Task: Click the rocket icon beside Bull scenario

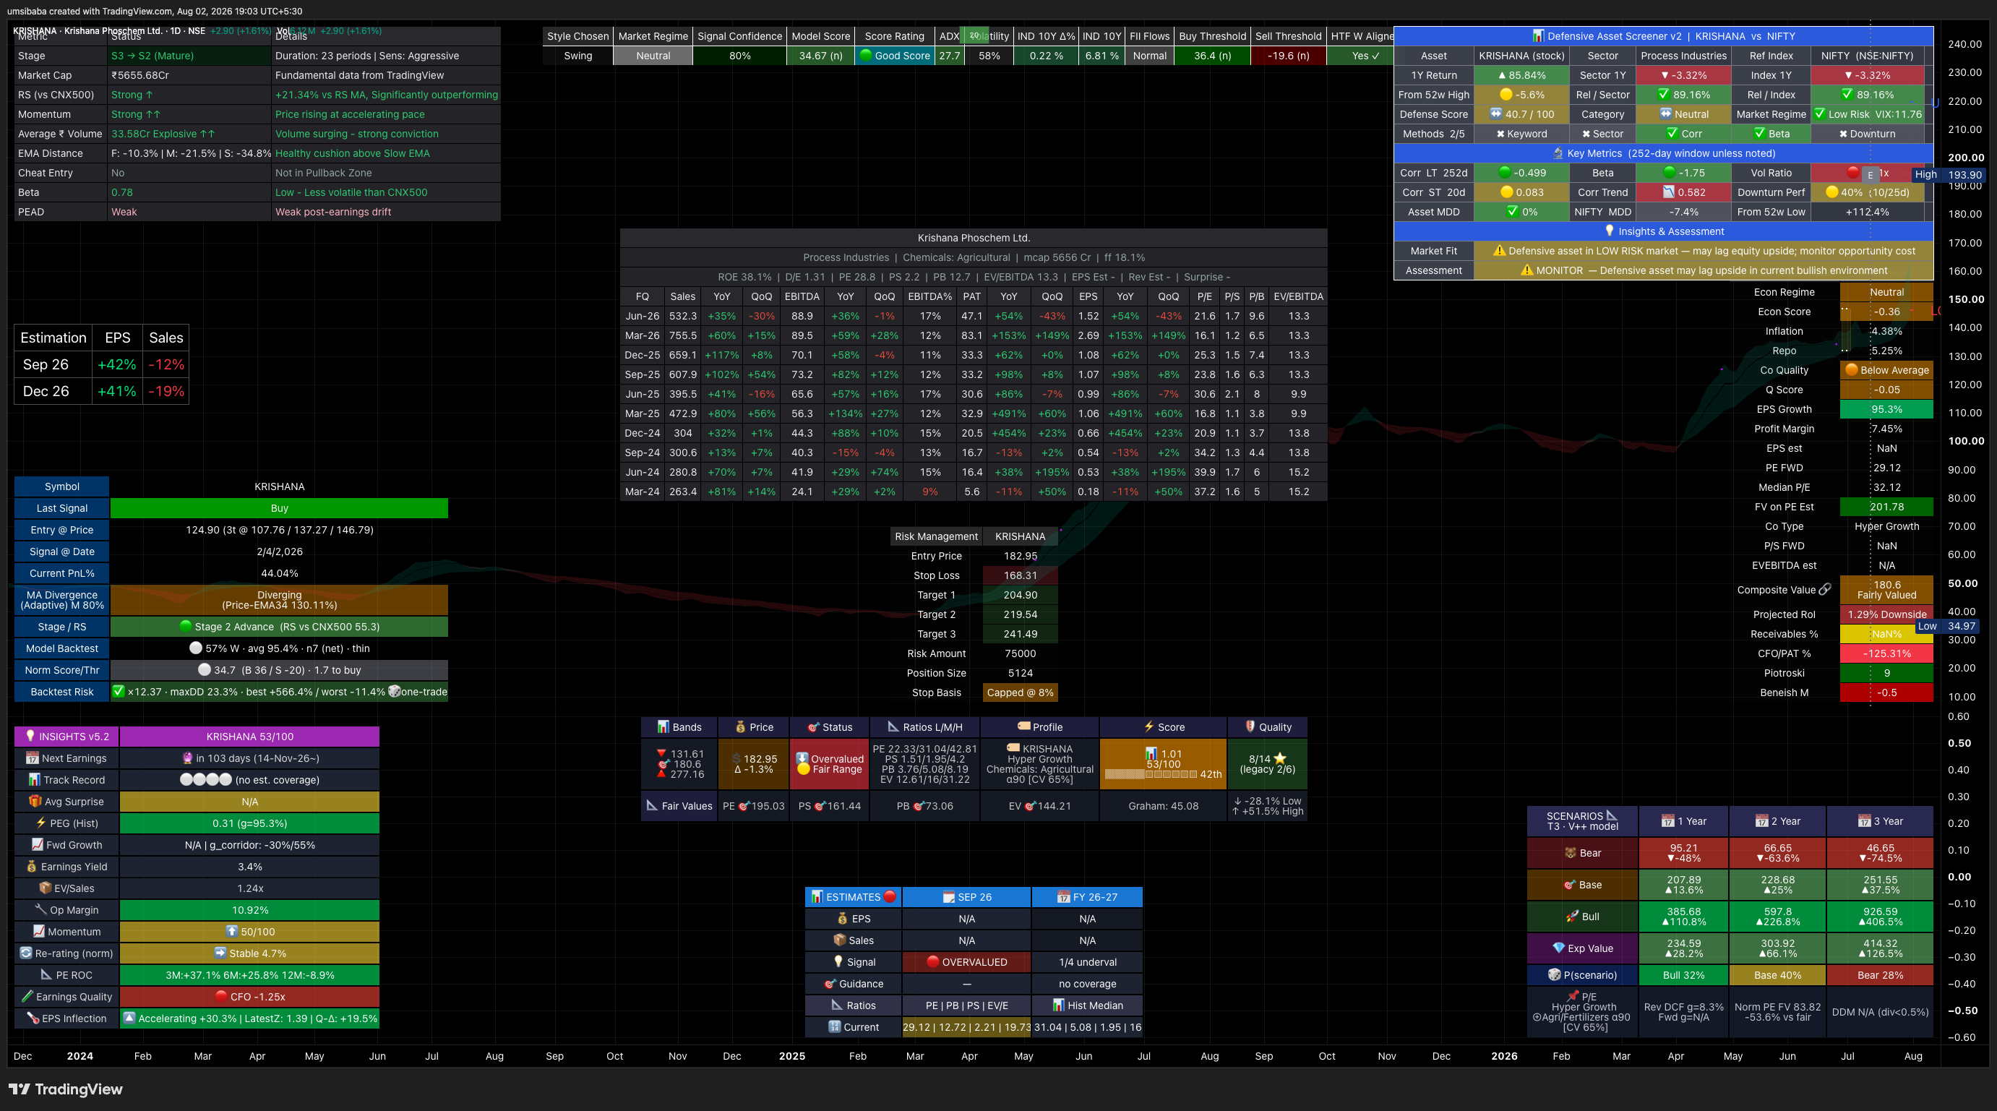Action: [1572, 917]
